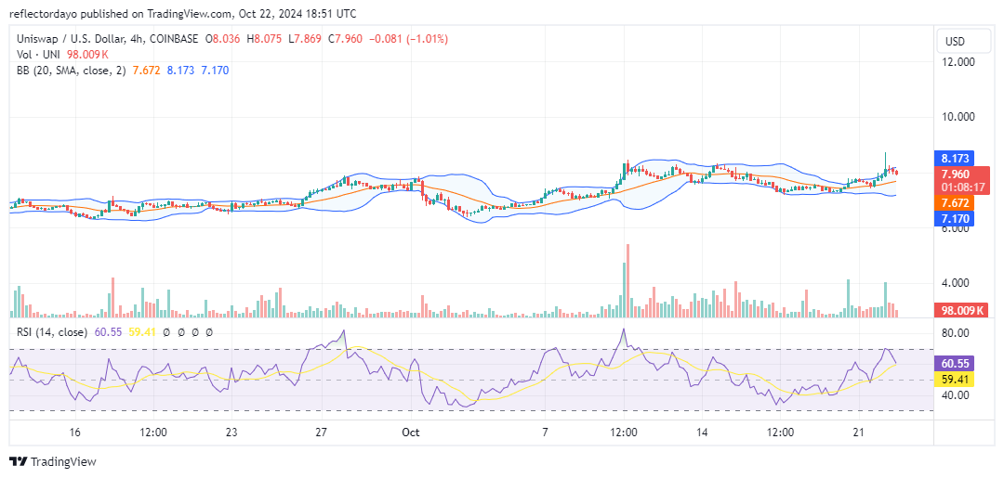Click the 14 date label on time axis

tap(702, 432)
